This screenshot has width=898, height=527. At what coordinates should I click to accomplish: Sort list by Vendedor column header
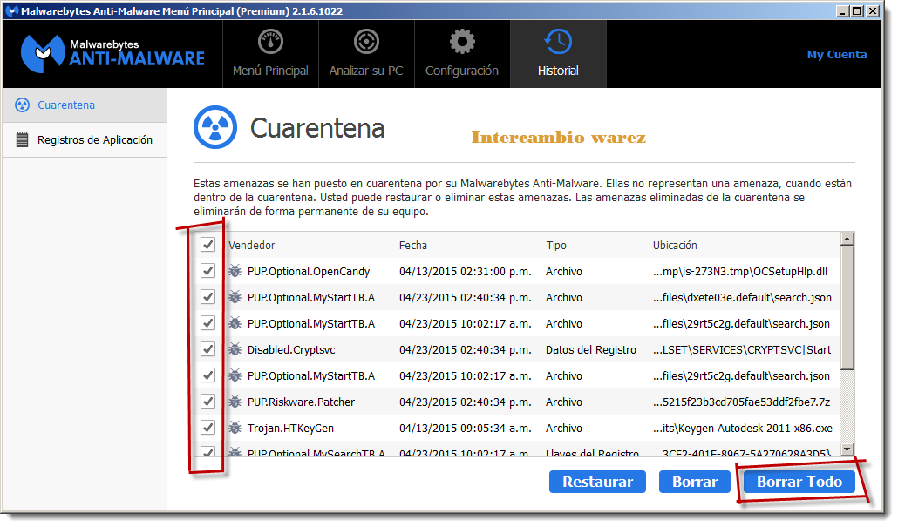(x=251, y=245)
